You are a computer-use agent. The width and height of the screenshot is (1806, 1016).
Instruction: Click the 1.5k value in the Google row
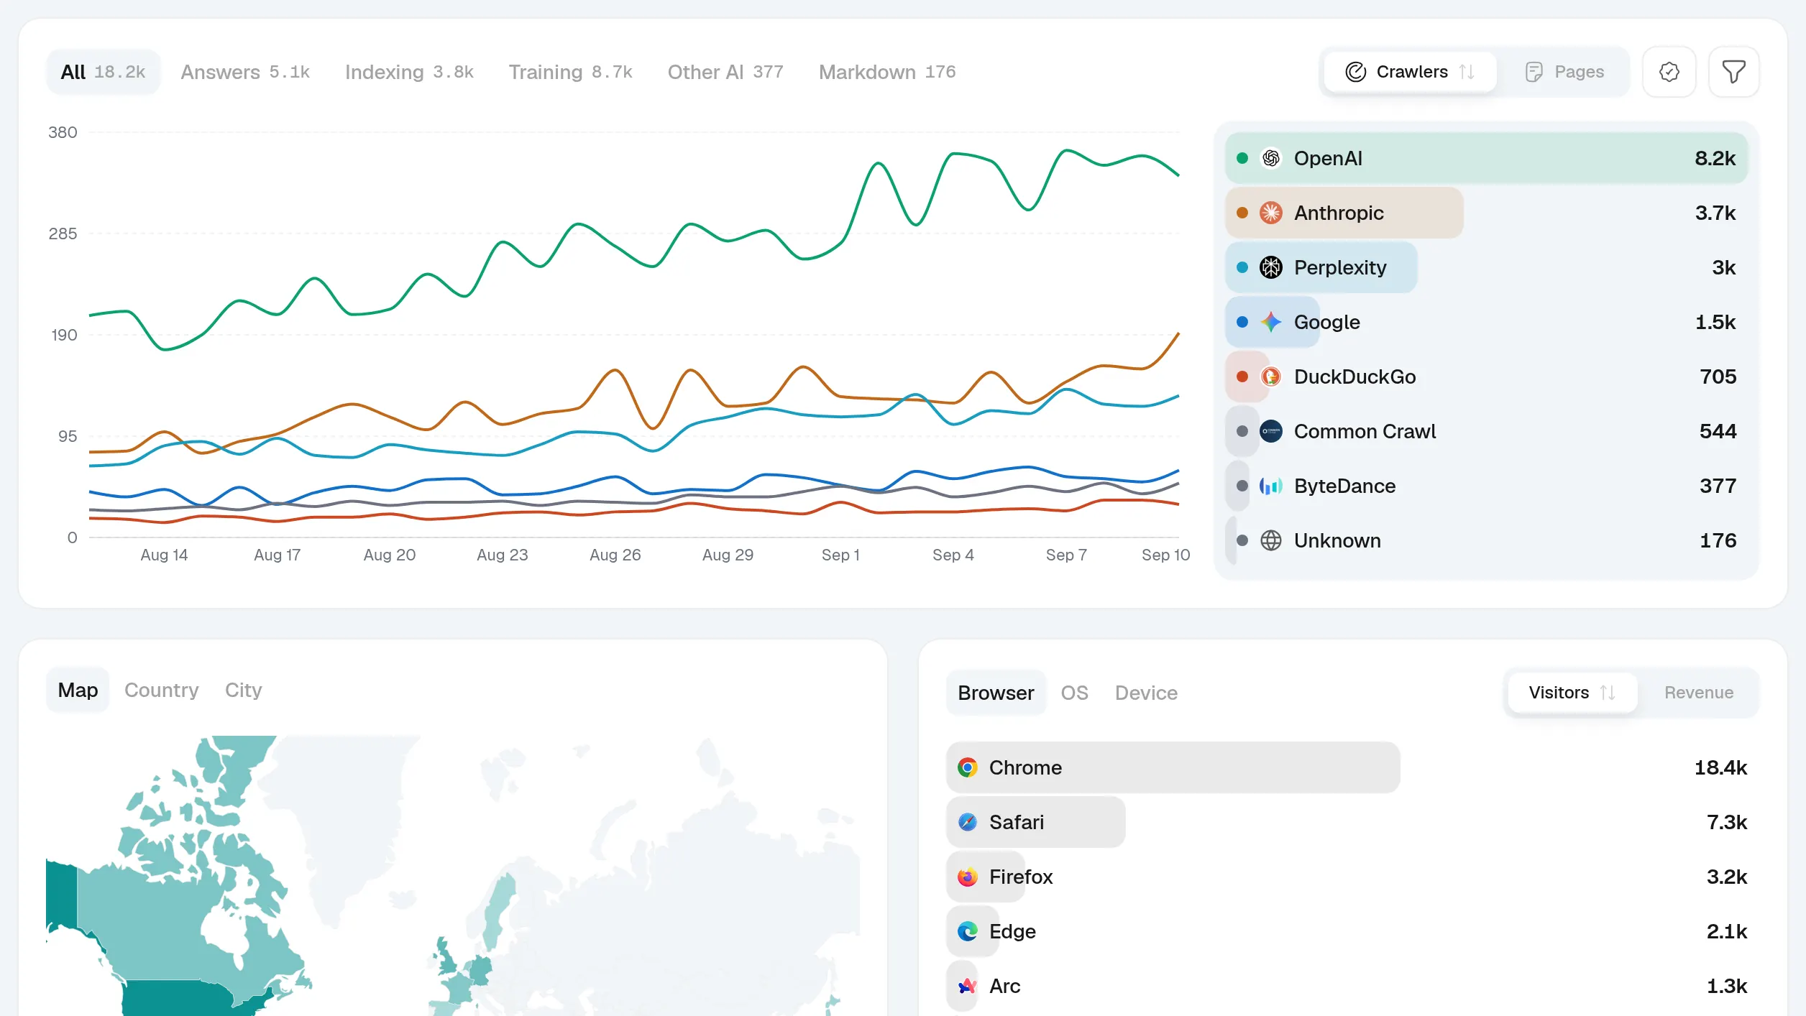pos(1715,322)
